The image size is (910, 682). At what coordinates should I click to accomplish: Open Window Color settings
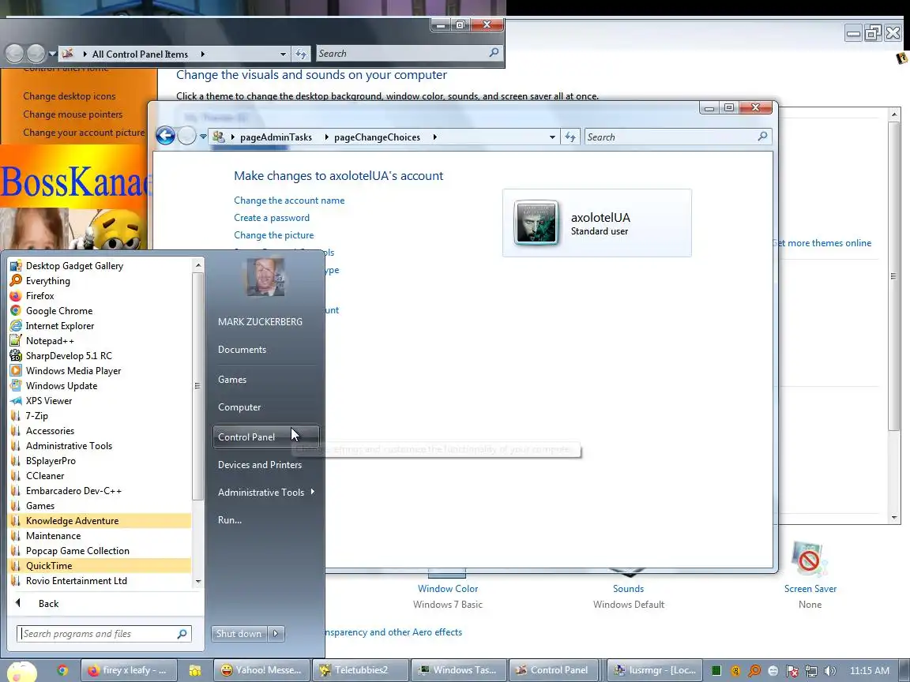pos(447,589)
